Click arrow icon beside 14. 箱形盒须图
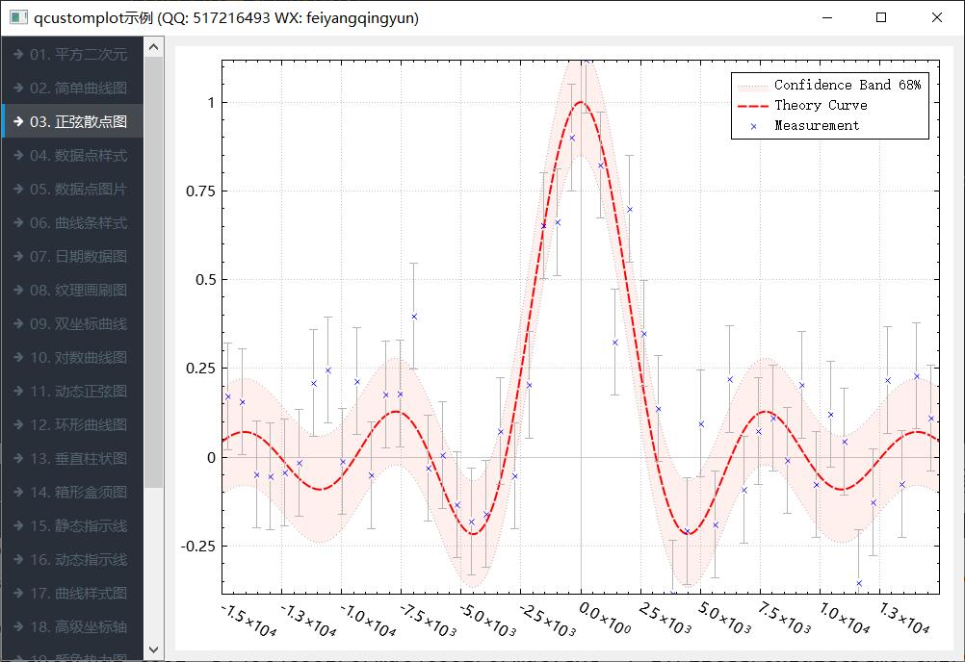Image resolution: width=965 pixels, height=662 pixels. [17, 493]
